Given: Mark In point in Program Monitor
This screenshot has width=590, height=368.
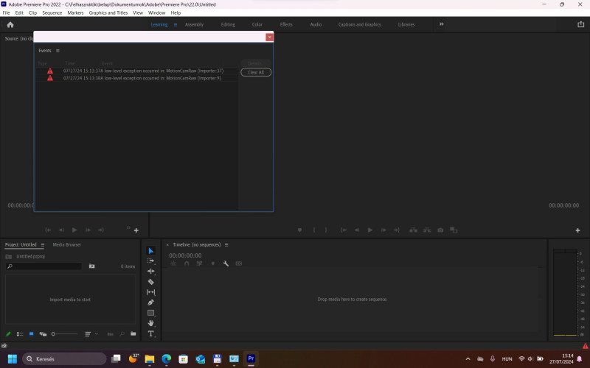Looking at the screenshot, I should point(314,230).
